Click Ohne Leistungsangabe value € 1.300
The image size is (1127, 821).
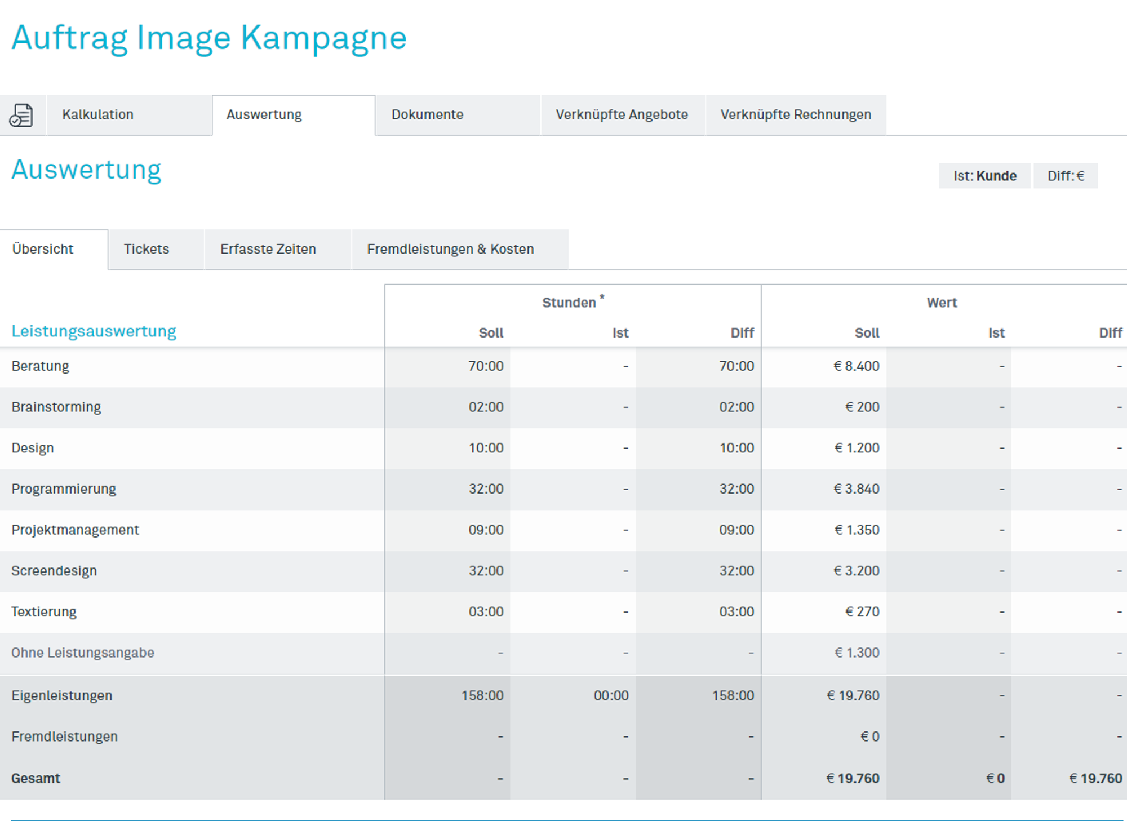pyautogui.click(x=857, y=653)
